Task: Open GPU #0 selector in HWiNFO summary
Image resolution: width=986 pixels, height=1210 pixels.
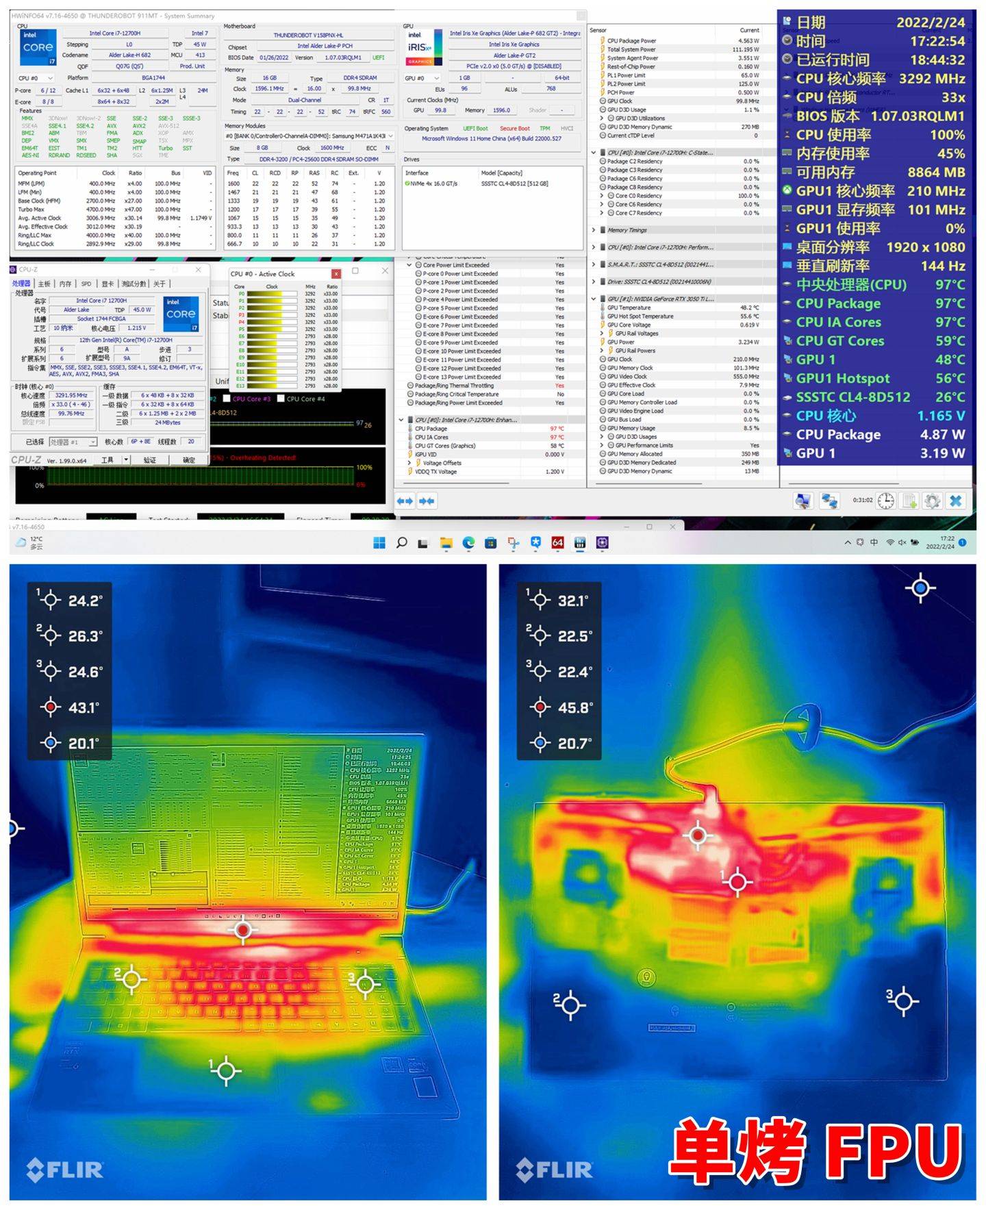Action: (x=423, y=78)
